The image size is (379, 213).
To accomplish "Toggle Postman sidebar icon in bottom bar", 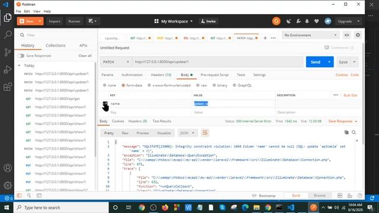I will click(20, 196).
